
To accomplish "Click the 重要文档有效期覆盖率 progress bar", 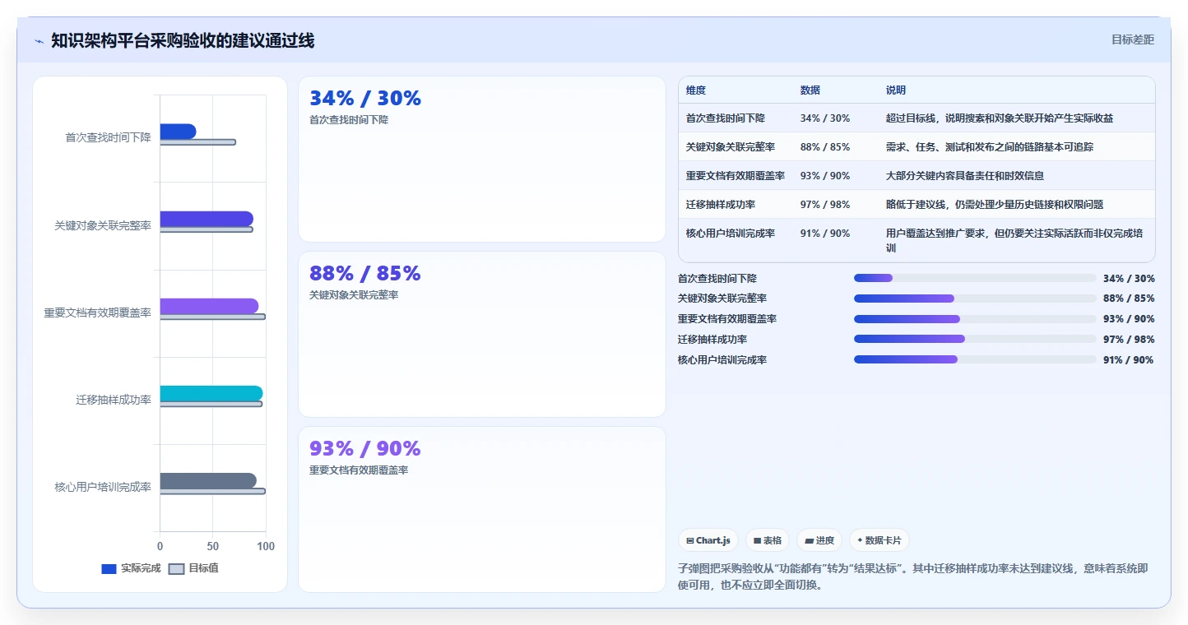I will coord(975,319).
